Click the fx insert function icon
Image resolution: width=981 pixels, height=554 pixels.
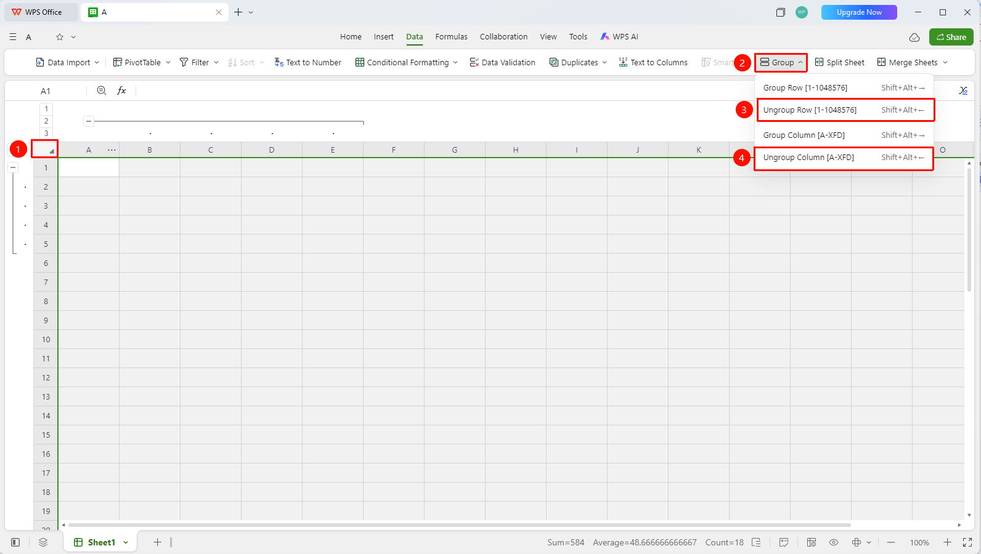121,90
